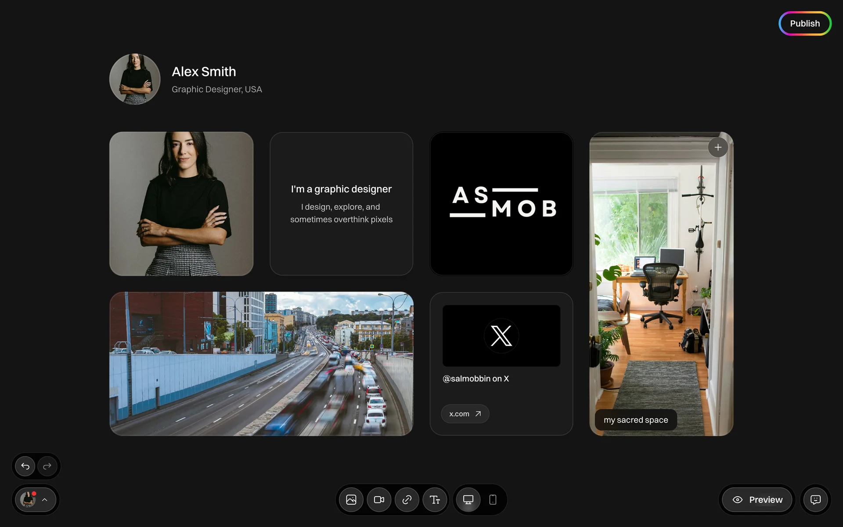
Task: Add an image block from toolbar
Action: 351,500
